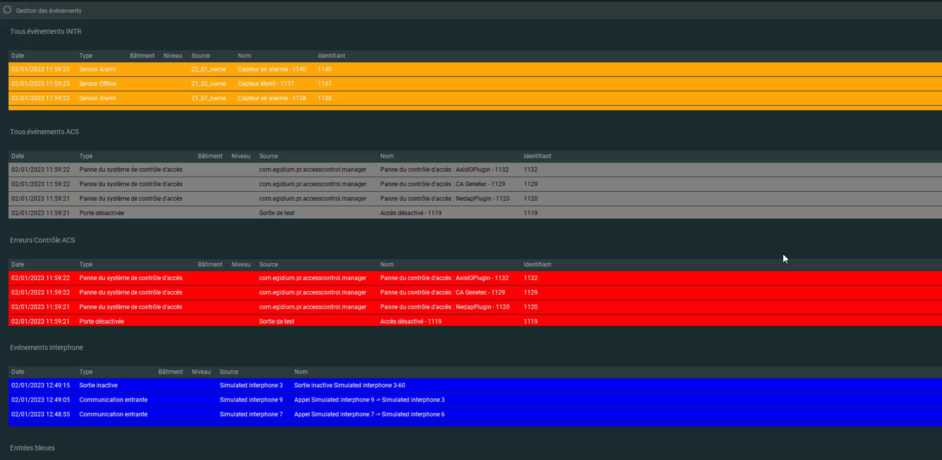This screenshot has width=942, height=460.
Task: Sort interphone events by the Source column
Action: point(229,372)
